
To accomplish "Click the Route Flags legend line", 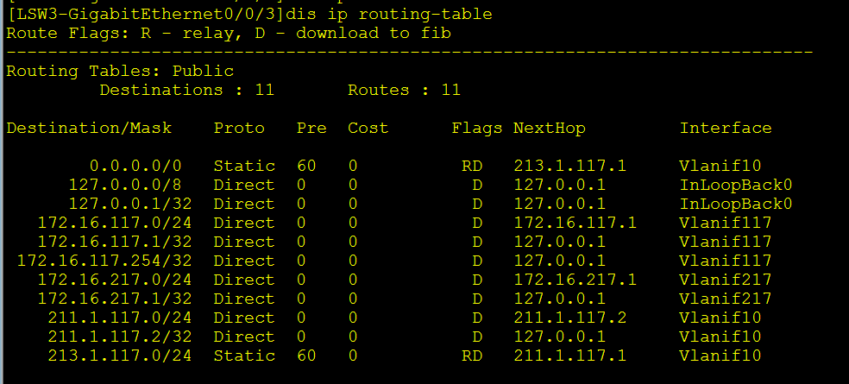I will pyautogui.click(x=228, y=33).
